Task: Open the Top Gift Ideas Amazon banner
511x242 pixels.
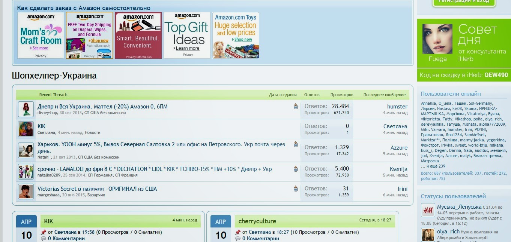Action: click(x=187, y=36)
